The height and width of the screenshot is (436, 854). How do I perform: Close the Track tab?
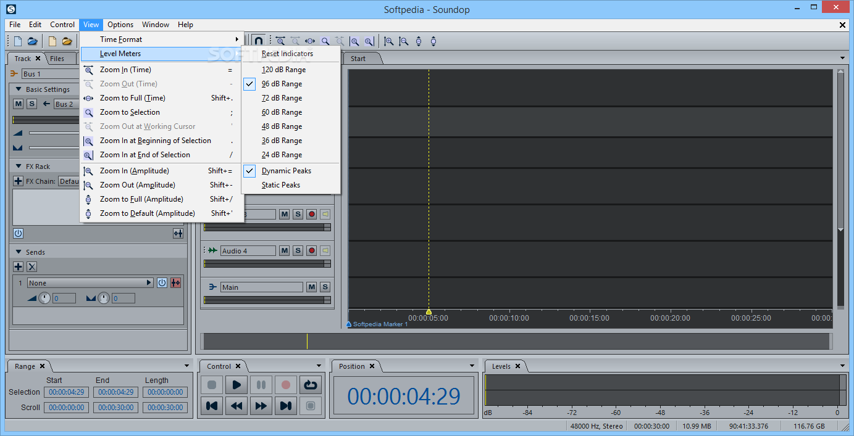click(38, 59)
